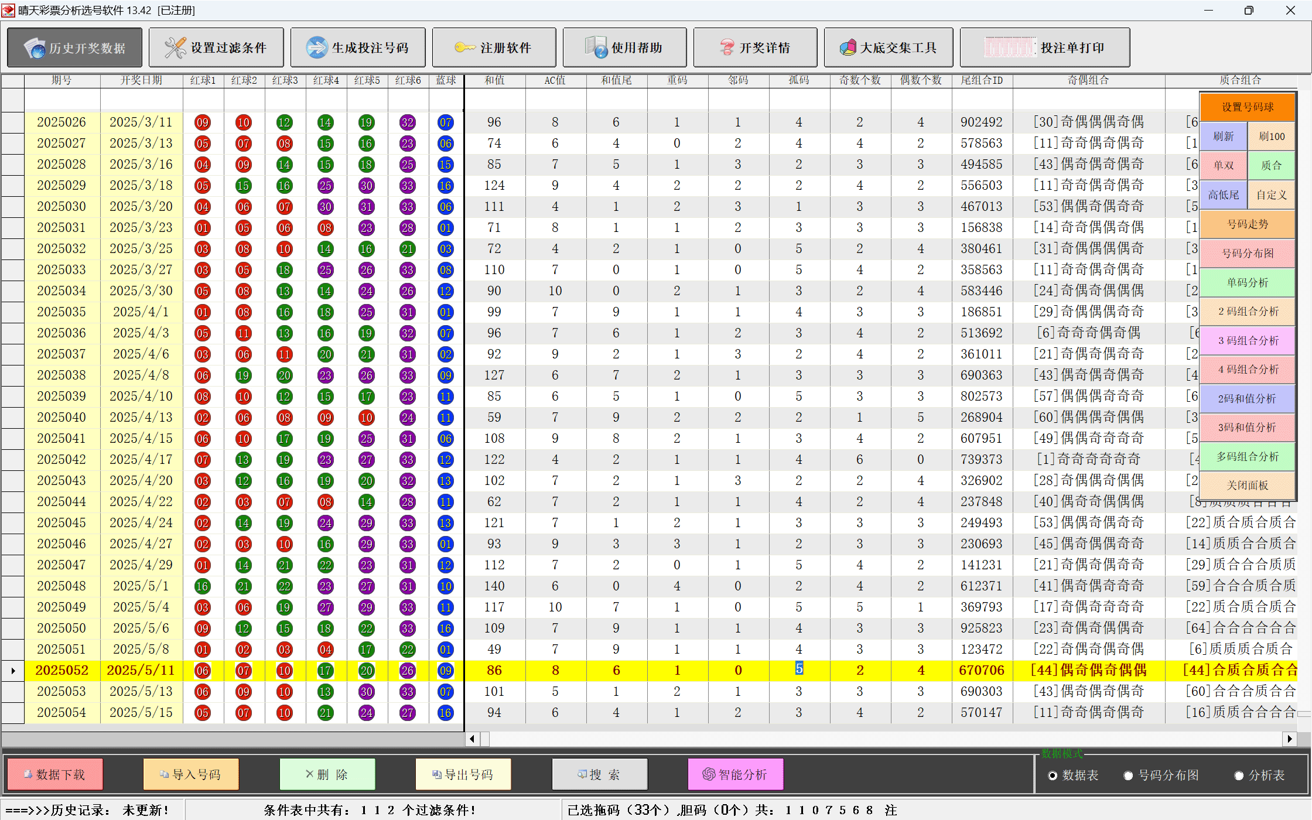Click the 和值 column header
The image size is (1312, 820).
tap(494, 80)
